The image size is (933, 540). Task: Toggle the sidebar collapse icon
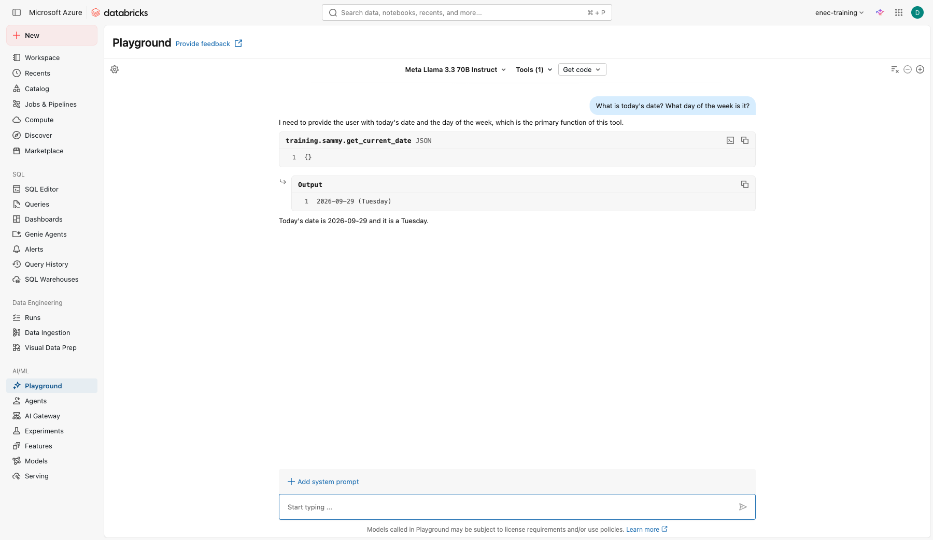[17, 12]
